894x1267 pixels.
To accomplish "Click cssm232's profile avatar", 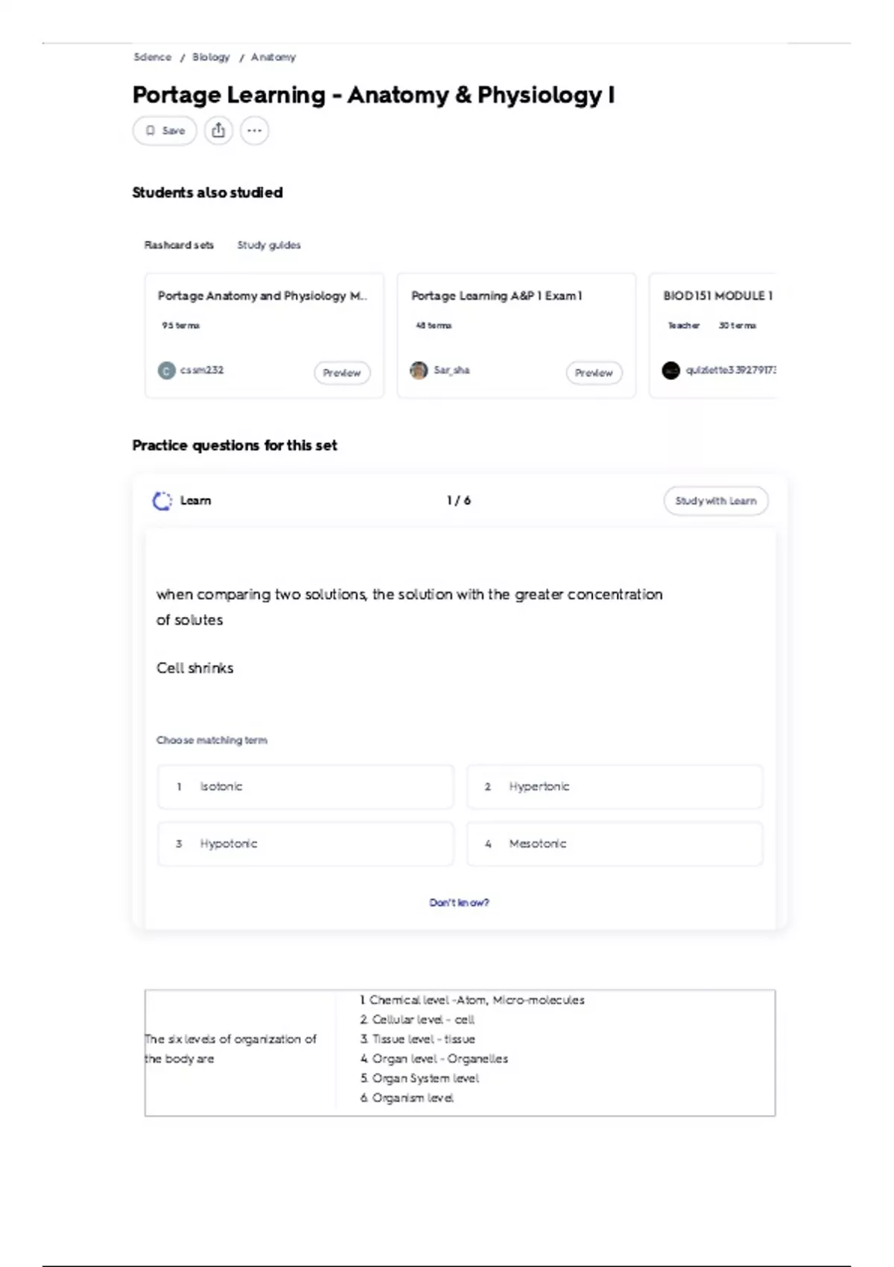I will pyautogui.click(x=166, y=370).
